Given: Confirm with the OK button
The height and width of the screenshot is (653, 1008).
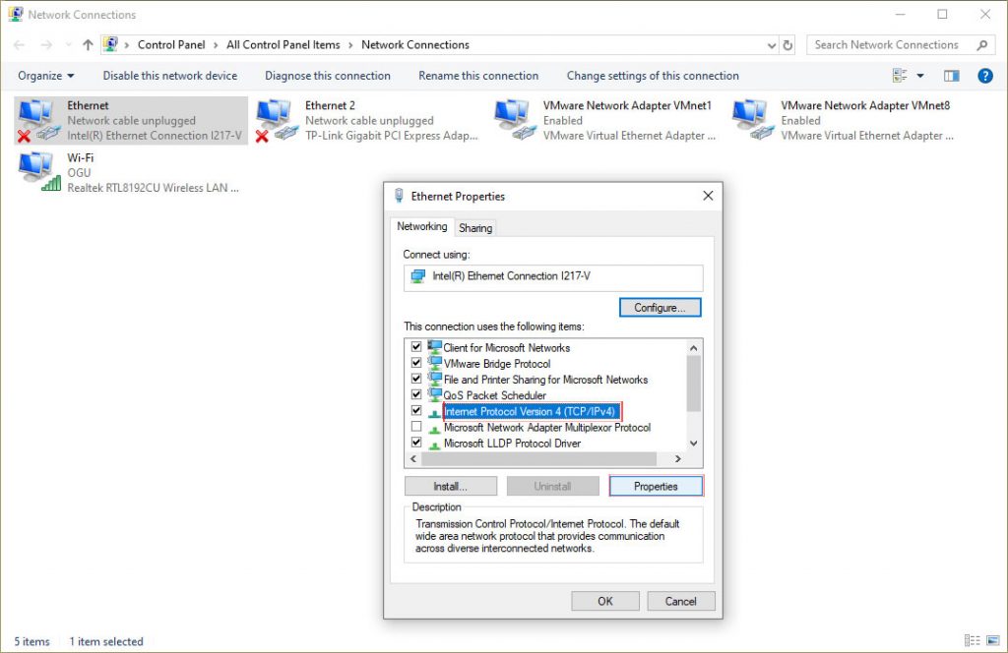Looking at the screenshot, I should (x=605, y=601).
